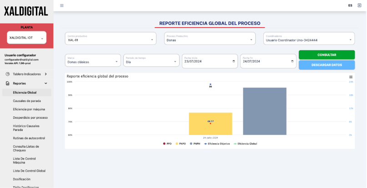Open calendar picker in Fecha fin

click(x=292, y=61)
